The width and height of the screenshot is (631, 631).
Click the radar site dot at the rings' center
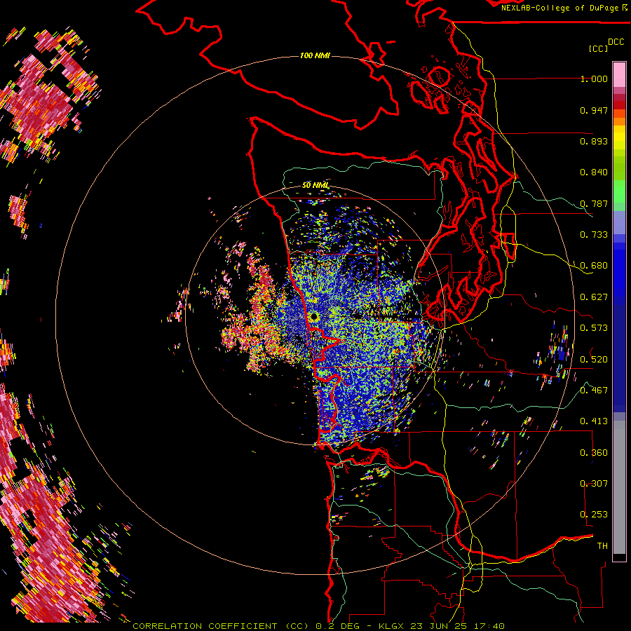tap(314, 317)
